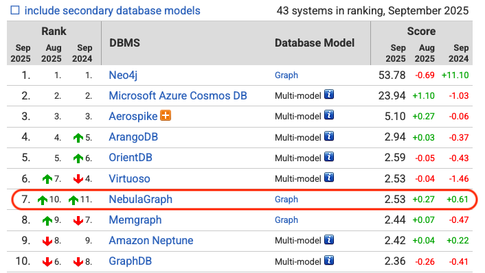Screen dimensions: 485x273
Task: Click the Score column group header
Action: tap(421, 31)
